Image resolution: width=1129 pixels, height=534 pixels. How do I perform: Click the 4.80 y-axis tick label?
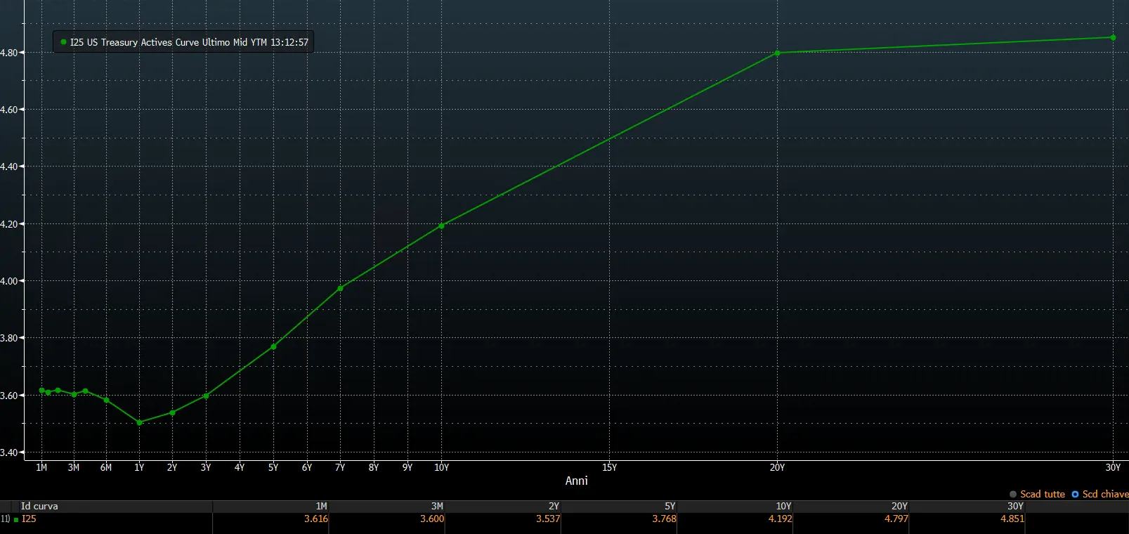[8, 53]
